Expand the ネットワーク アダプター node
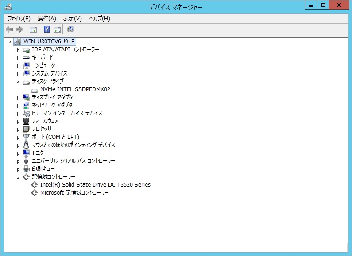Screen dimensions: 352x256 19,106
